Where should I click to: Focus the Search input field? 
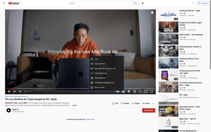pyautogui.click(x=100, y=3)
